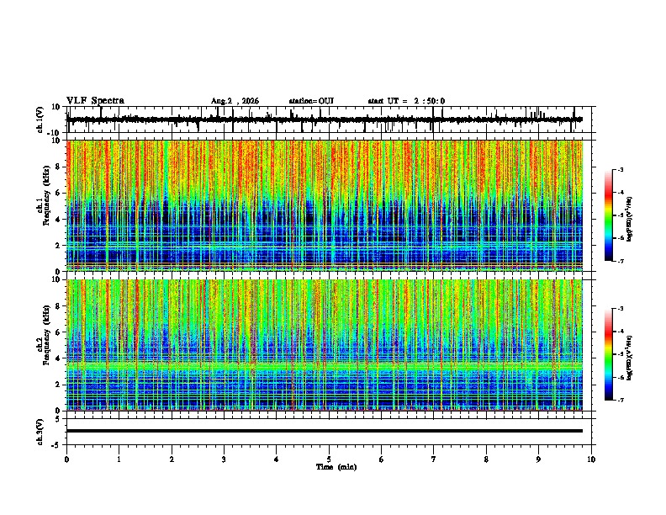Image resolution: width=666 pixels, height=515 pixels.
Task: Click the "10" time axis tick label
Action: [x=591, y=459]
